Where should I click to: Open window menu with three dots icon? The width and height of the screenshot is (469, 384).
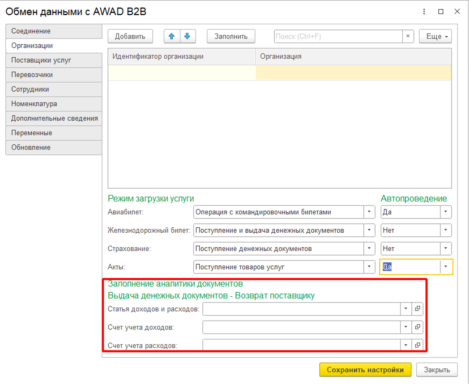pos(424,12)
